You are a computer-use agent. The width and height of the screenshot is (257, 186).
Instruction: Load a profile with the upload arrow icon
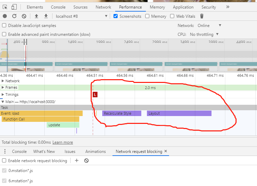(x=36, y=16)
